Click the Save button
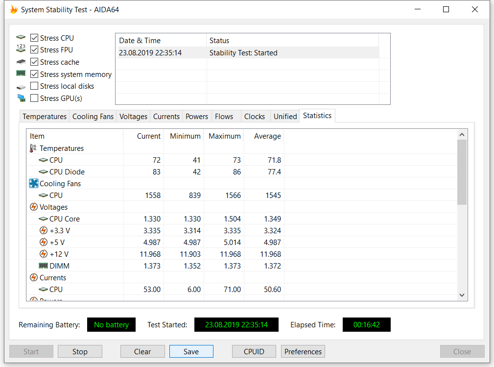Viewport: 494px width, 367px height. (191, 351)
